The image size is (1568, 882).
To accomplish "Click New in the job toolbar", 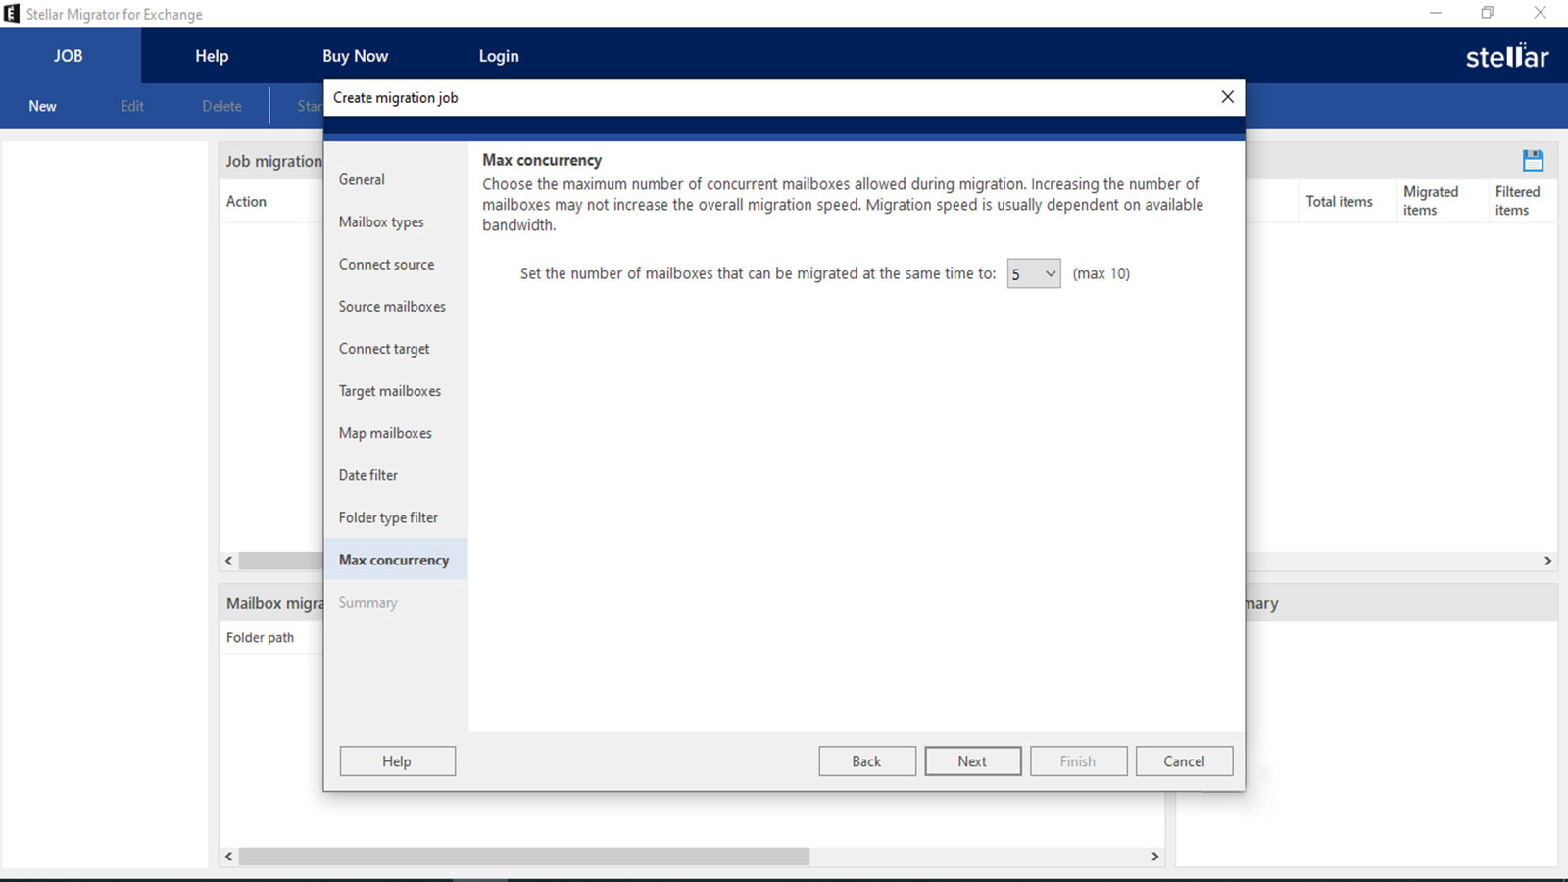I will point(42,106).
